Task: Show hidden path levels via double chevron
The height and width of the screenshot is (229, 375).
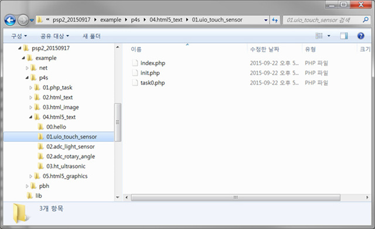Action: tap(48, 19)
